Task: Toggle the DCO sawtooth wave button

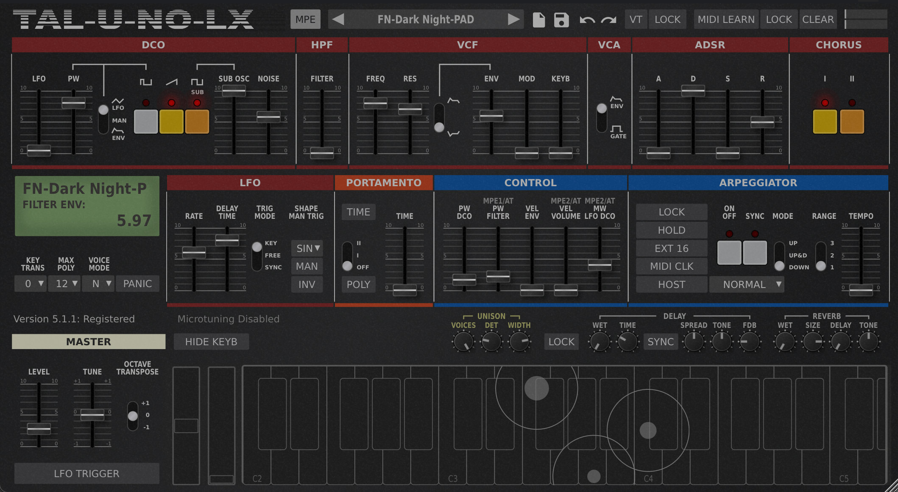Action: 171,121
